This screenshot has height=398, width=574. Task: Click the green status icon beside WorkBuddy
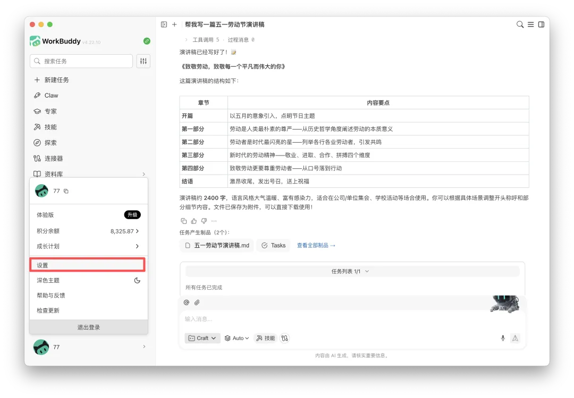147,41
